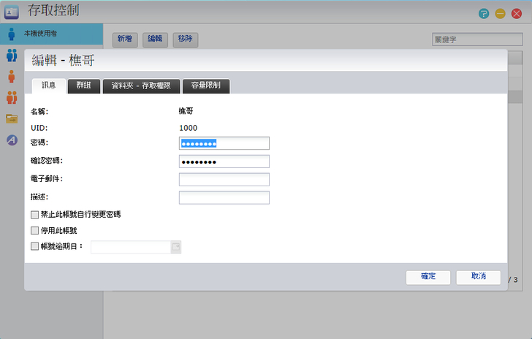Open the orange single user sidebar icon

tap(12, 77)
